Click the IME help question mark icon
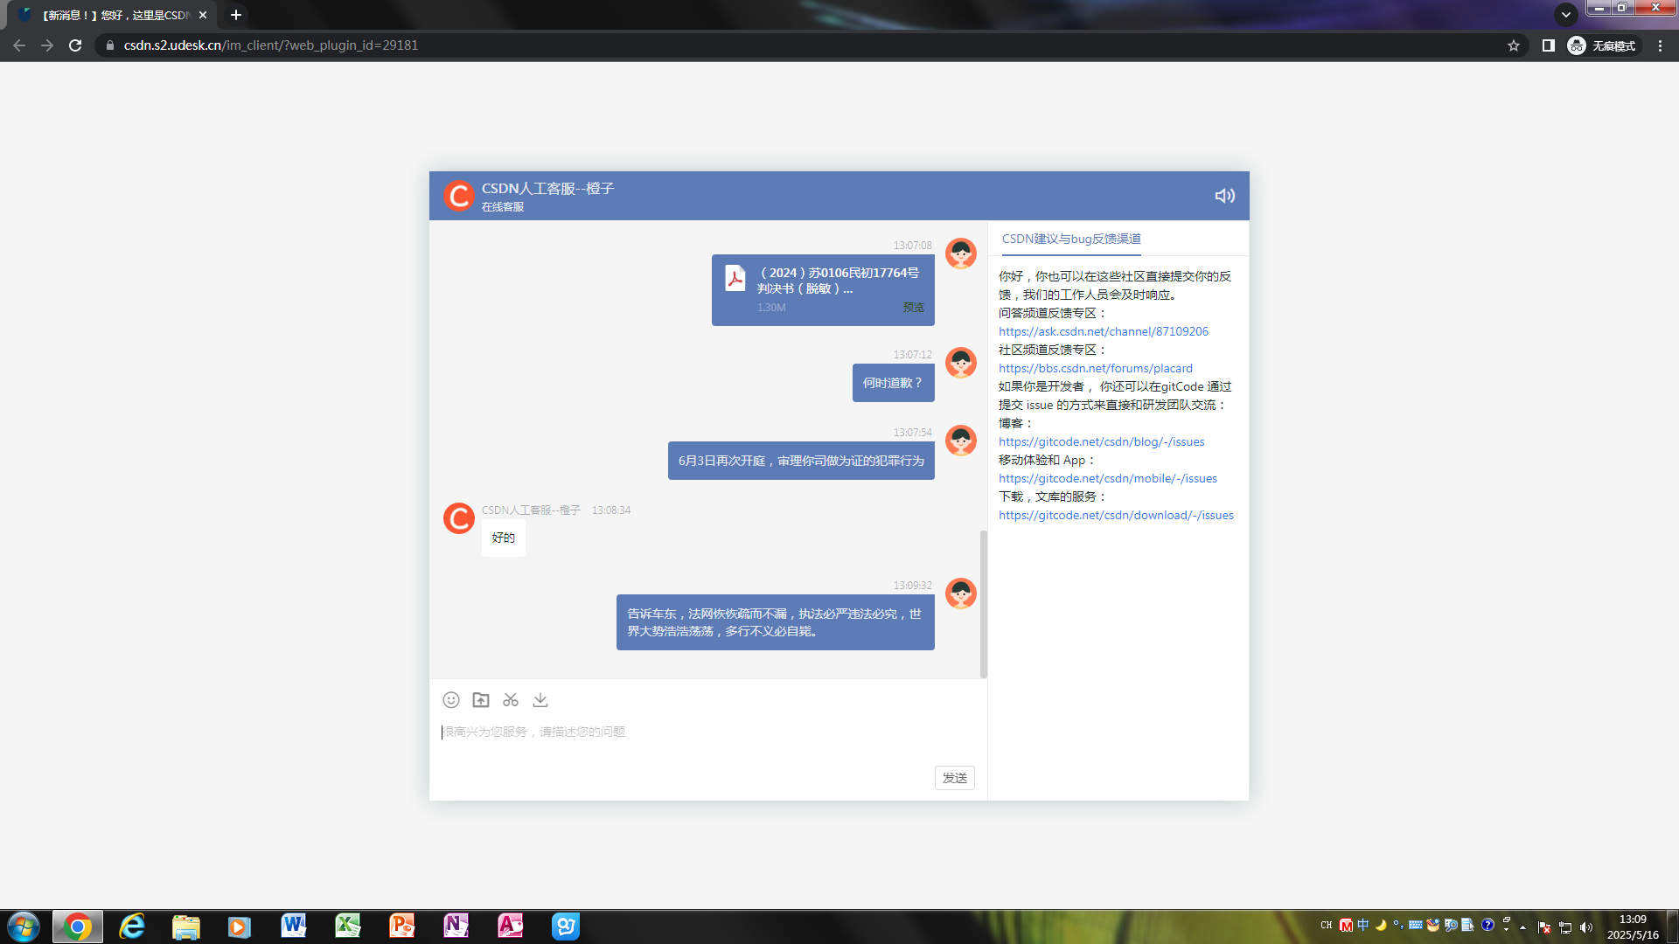The width and height of the screenshot is (1679, 944). [x=1487, y=925]
